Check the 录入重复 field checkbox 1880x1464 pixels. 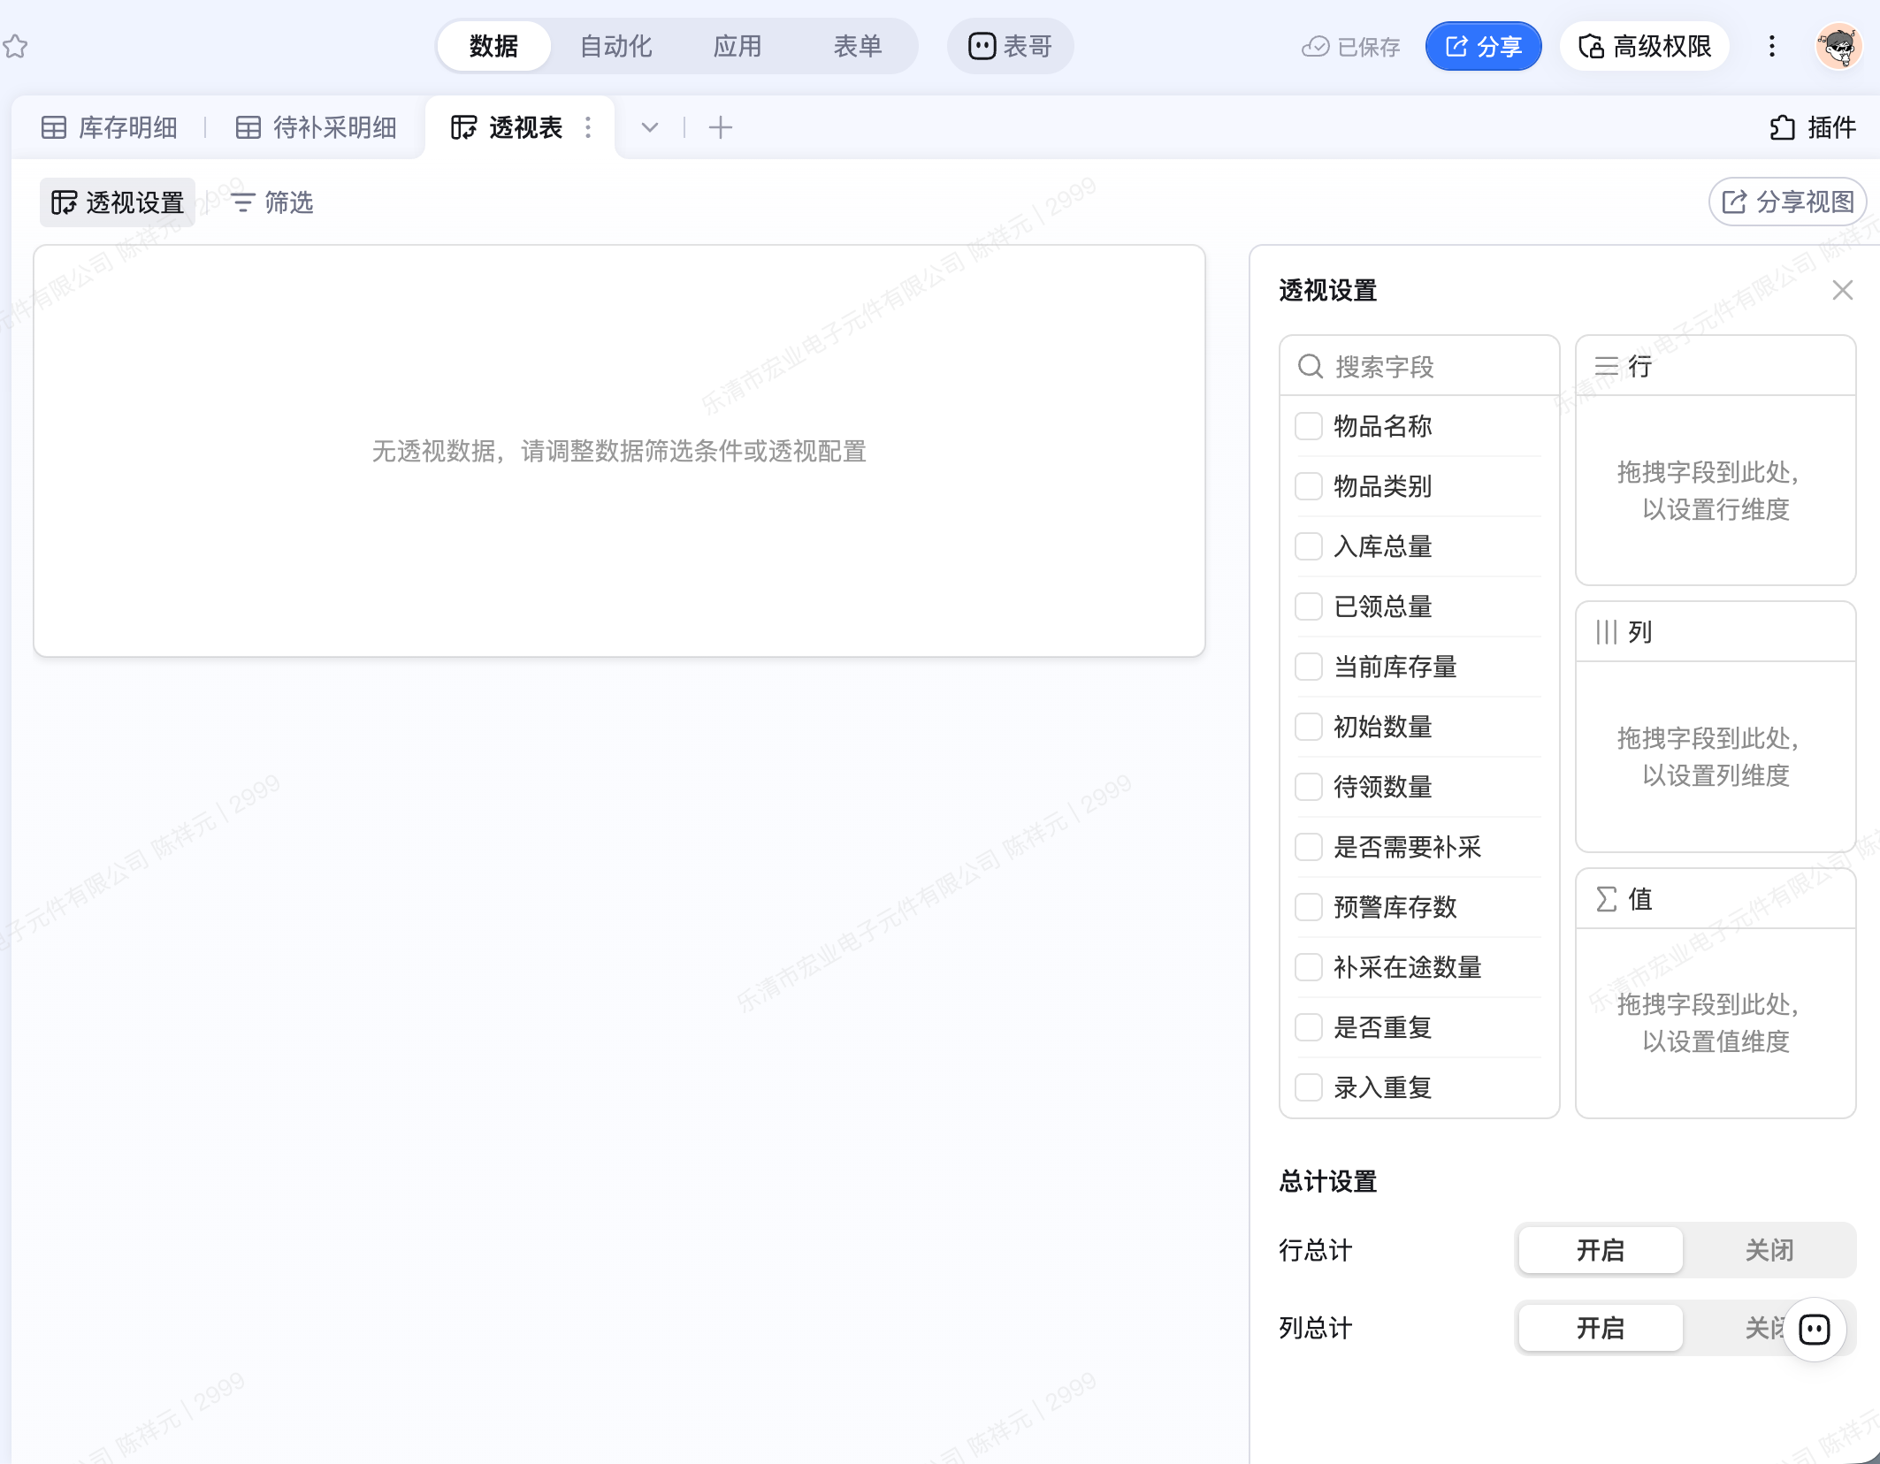click(x=1309, y=1087)
